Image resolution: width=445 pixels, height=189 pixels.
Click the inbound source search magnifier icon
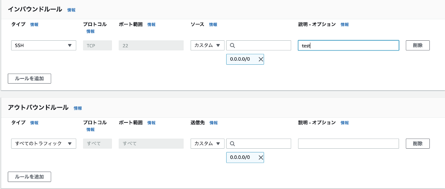(233, 45)
